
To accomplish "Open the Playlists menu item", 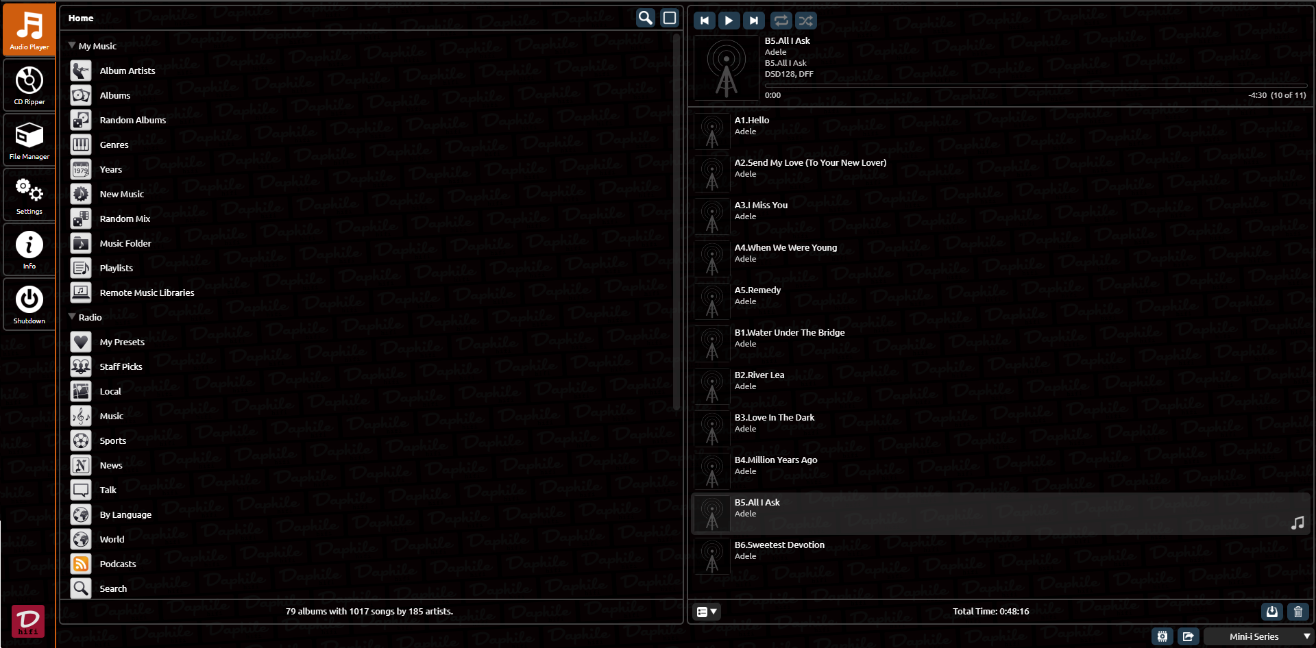I will click(x=117, y=268).
